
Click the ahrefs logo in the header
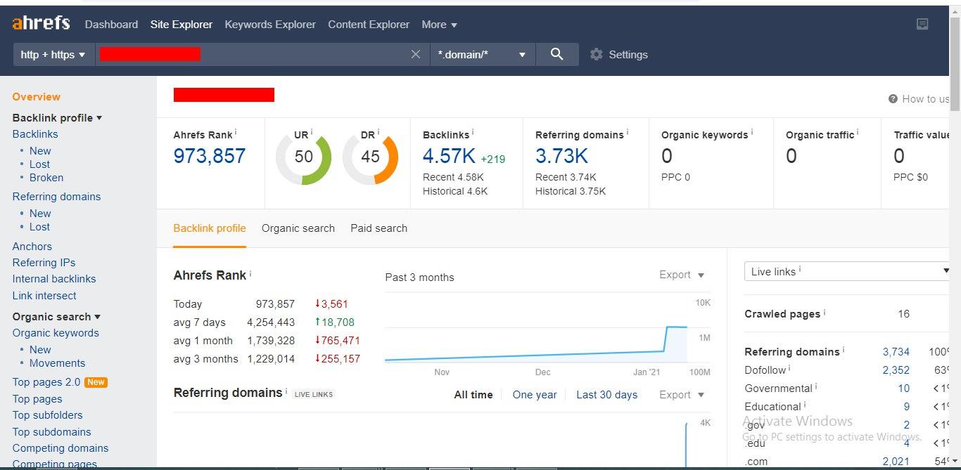coord(40,22)
